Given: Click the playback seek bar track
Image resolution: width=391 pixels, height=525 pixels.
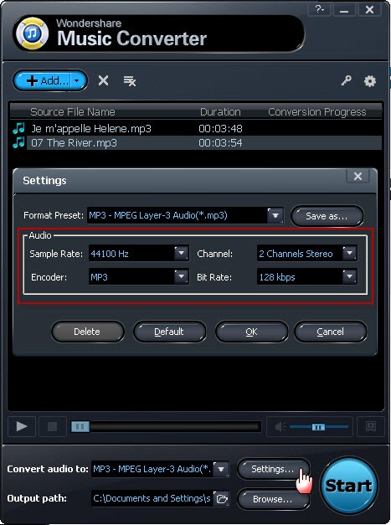Looking at the screenshot, I should [x=166, y=426].
